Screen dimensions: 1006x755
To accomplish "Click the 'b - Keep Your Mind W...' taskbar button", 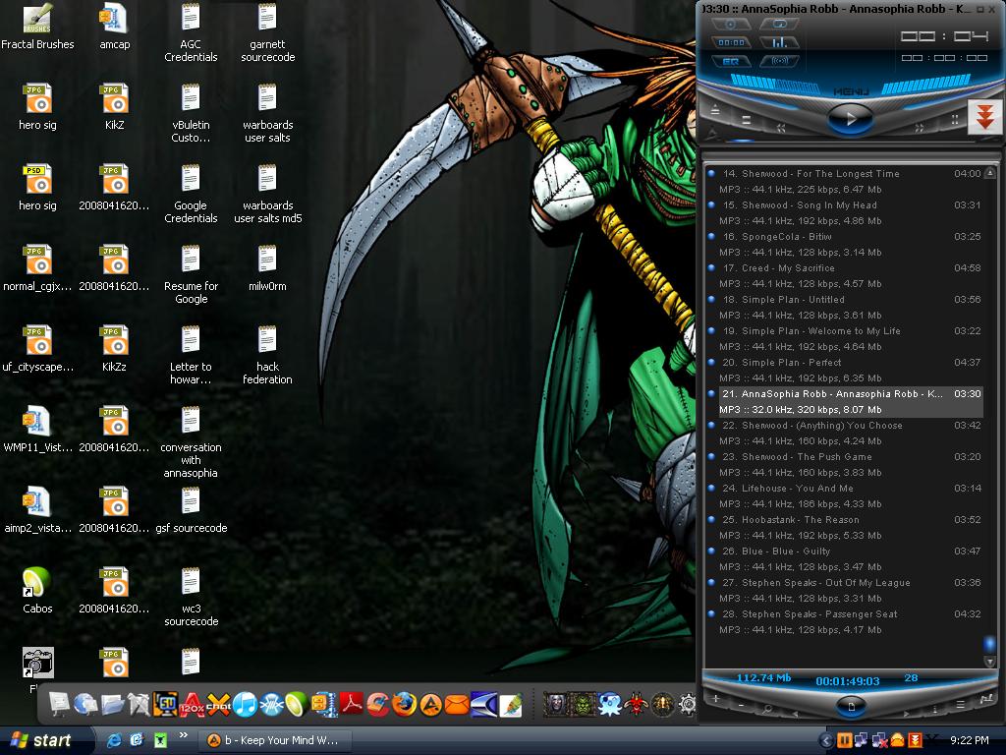I will click(x=275, y=740).
